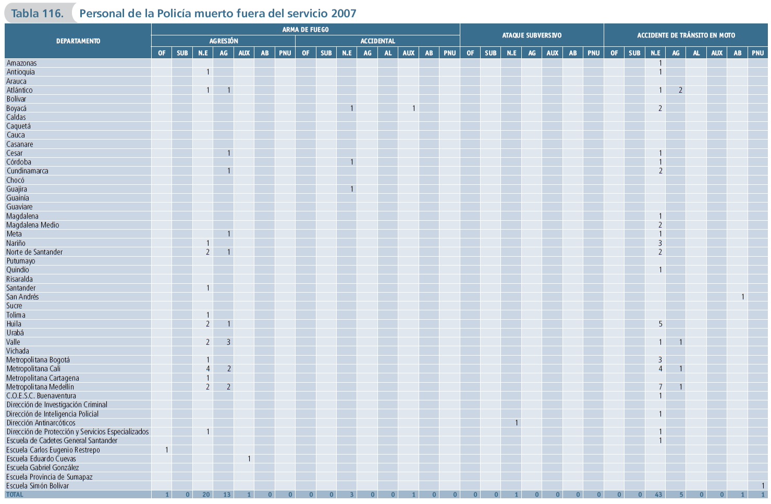Select the ACCIDENTAL subheader

point(377,41)
